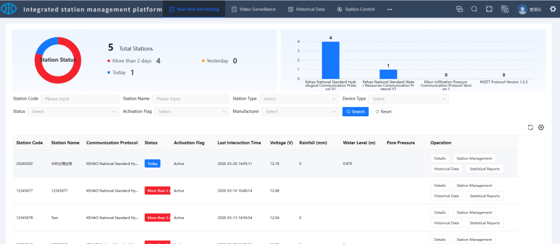Click the administrator avatar

point(522,9)
